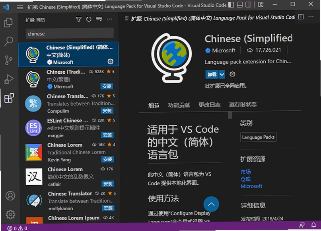The height and width of the screenshot is (231, 321).
Task: Open Extensions view in activity bar
Action: click(x=9, y=98)
